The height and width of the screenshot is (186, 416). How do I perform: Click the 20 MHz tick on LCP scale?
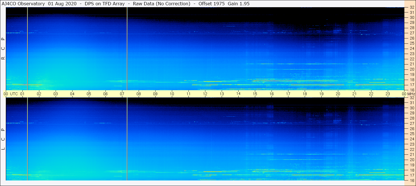[412, 160]
